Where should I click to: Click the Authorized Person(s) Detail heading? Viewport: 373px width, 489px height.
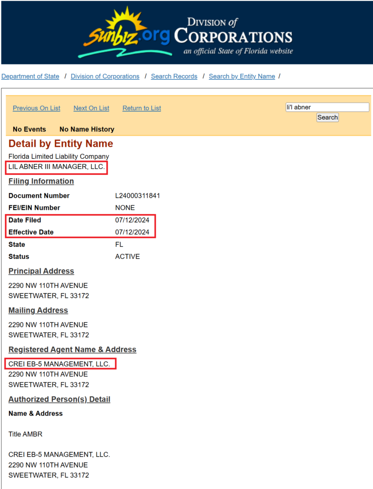[x=59, y=400]
